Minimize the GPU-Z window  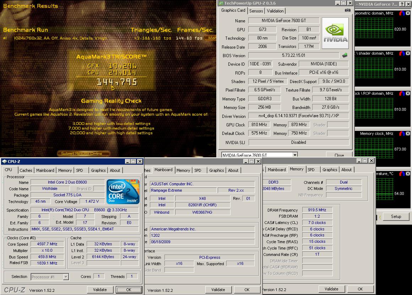pos(338,3)
